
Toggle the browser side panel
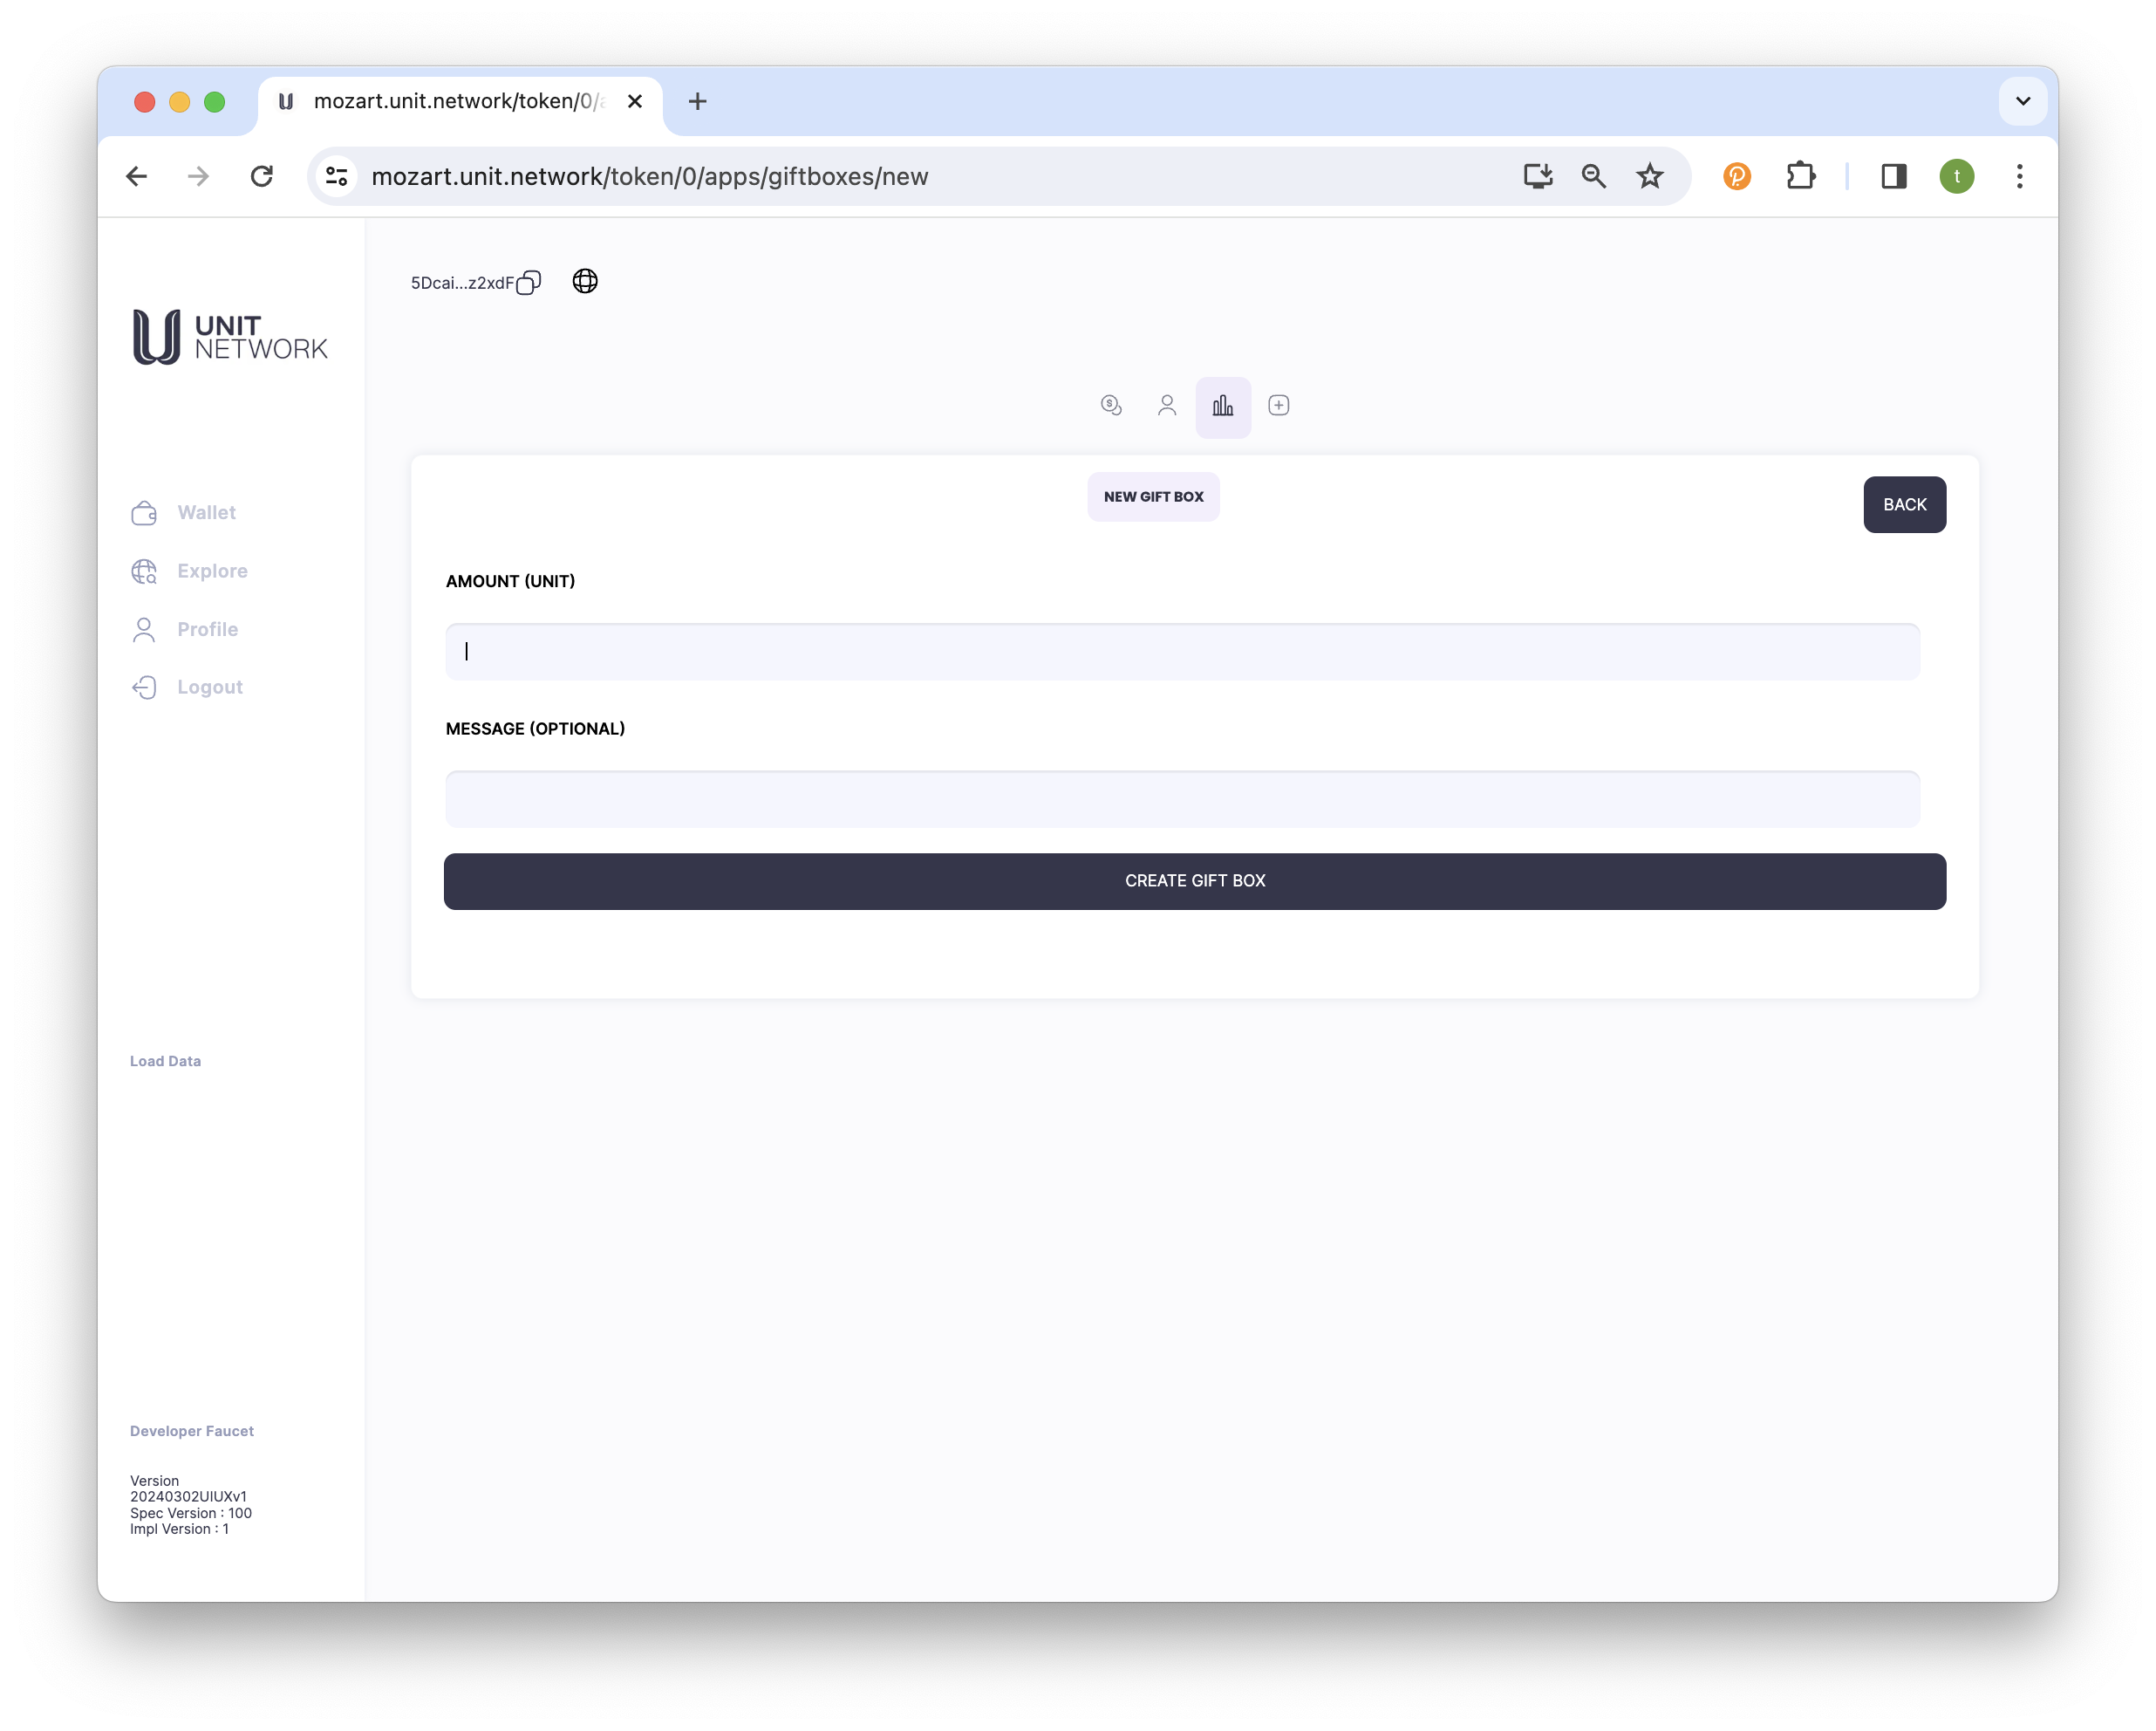tap(1893, 177)
